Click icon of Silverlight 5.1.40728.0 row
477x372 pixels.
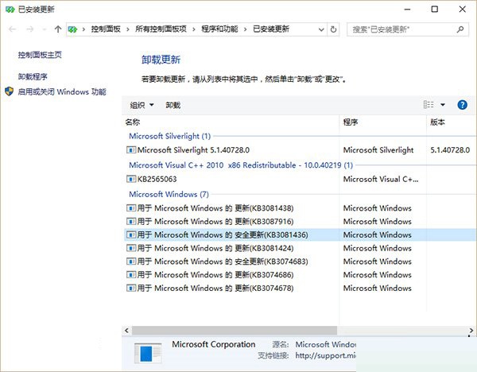click(x=131, y=150)
